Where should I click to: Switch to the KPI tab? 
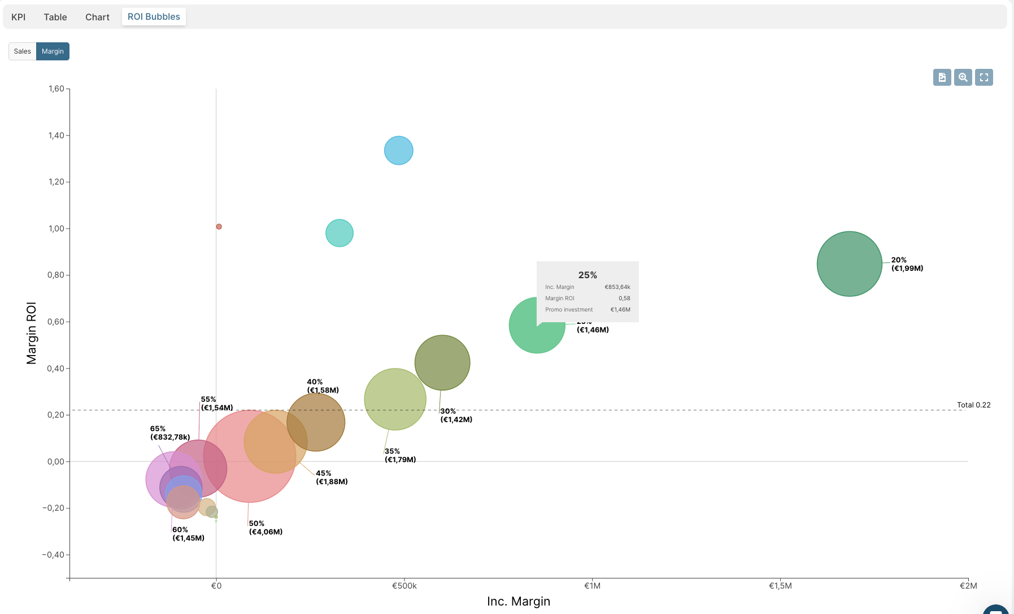[x=18, y=17]
